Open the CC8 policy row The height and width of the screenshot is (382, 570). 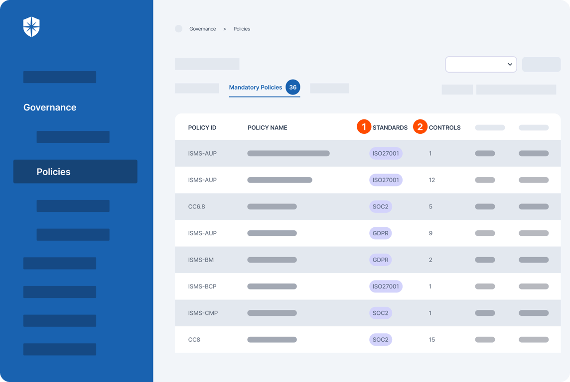368,340
